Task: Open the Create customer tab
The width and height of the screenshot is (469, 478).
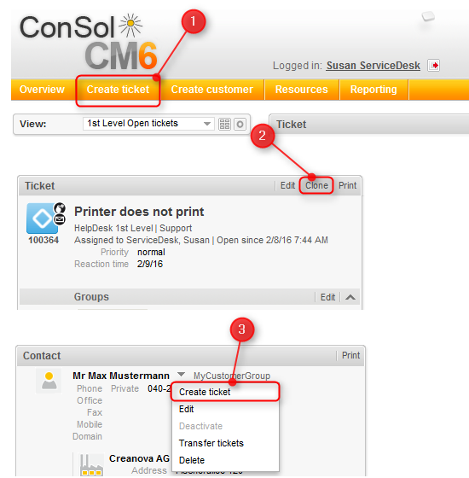Action: 212,90
